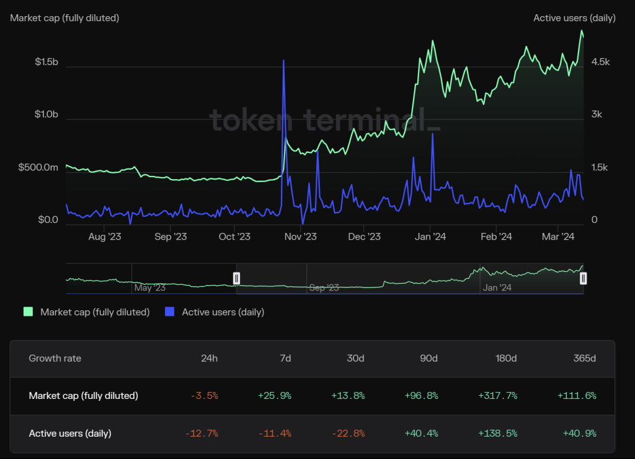The height and width of the screenshot is (459, 635).
Task: Click the May '23 marker in range navigator
Action: pyautogui.click(x=149, y=288)
